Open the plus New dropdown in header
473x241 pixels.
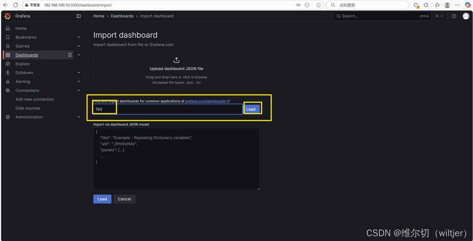pos(439,16)
